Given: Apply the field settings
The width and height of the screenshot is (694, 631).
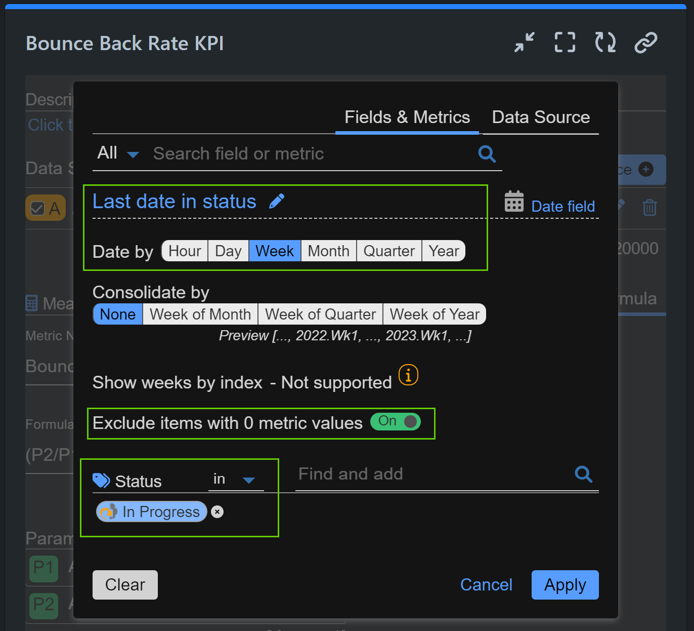Looking at the screenshot, I should point(565,584).
